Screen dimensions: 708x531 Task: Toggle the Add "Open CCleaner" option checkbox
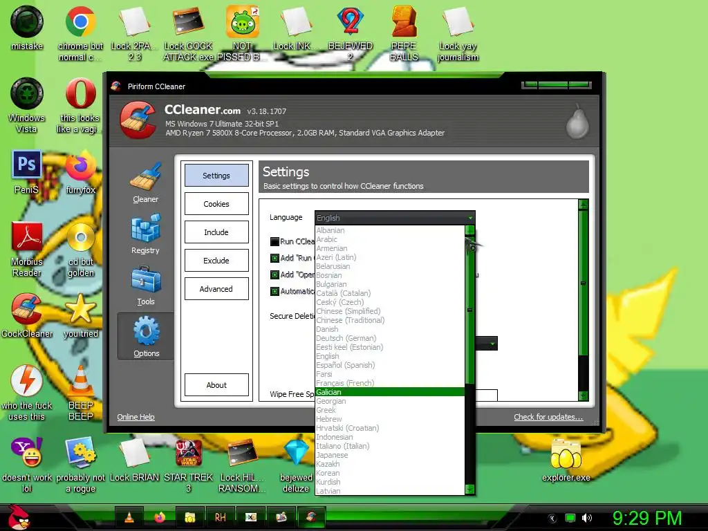point(274,274)
